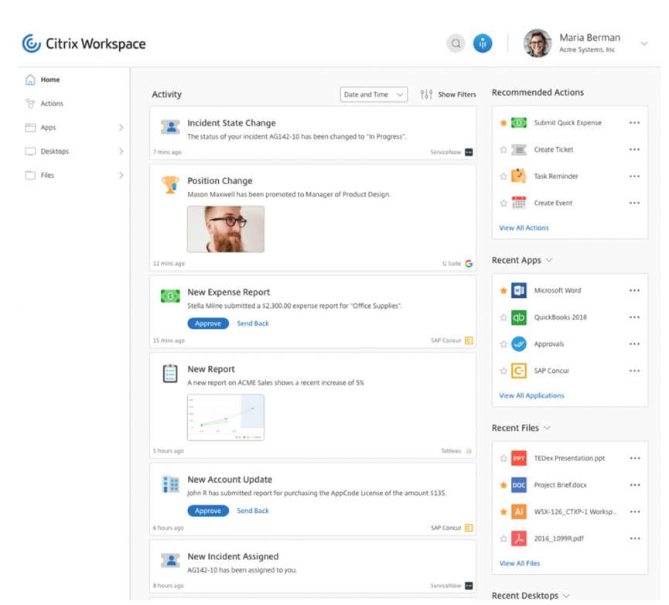This screenshot has width=669, height=605.
Task: Open the blue assistant icon in header
Action: tap(483, 43)
